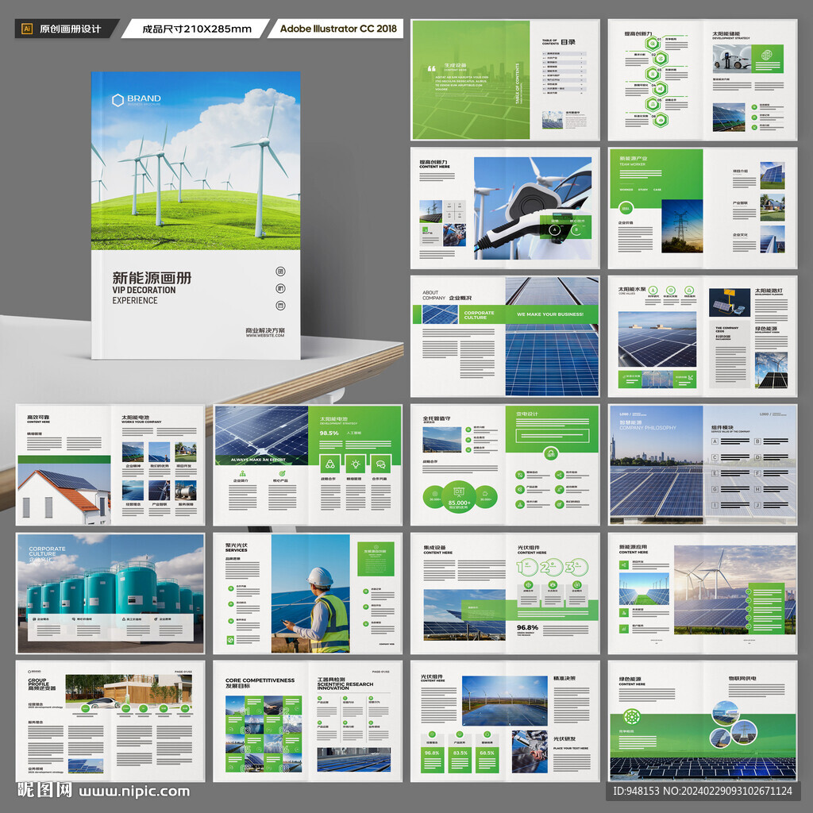Click the hexagon icon numbered 06
813x813 pixels.
point(660,121)
